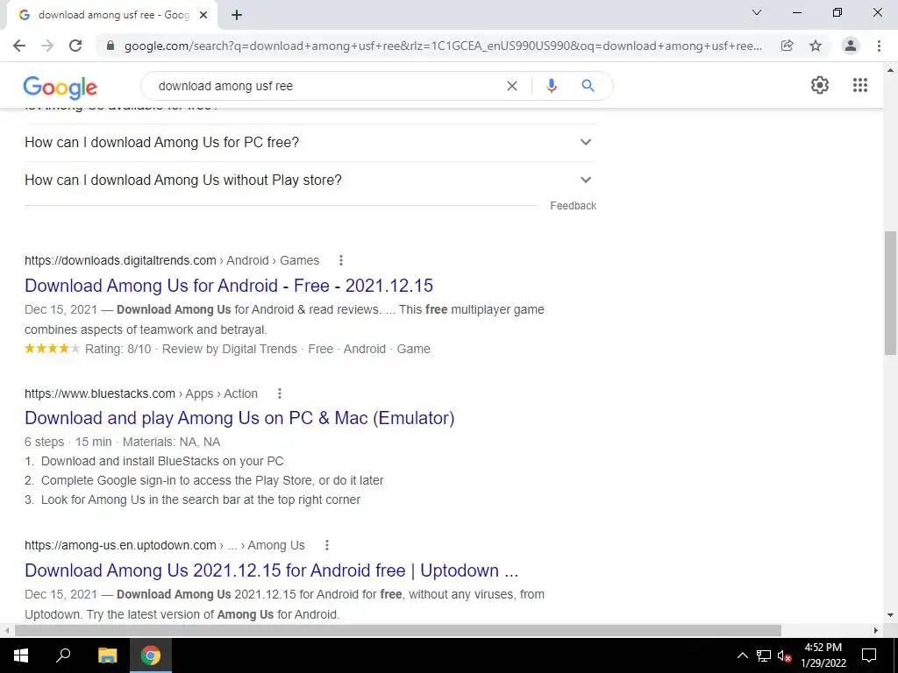Click the scroll-down arrow of vertical scrollbar
Image resolution: width=898 pixels, height=673 pixels.
(x=890, y=615)
